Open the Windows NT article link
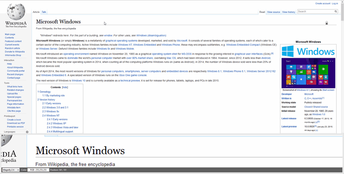The width and height of the screenshot is (344, 174). point(125,44)
